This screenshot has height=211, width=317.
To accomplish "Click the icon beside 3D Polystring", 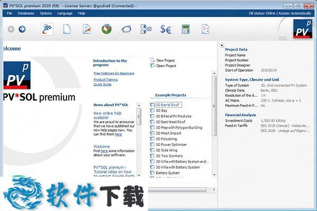I will [x=152, y=139].
